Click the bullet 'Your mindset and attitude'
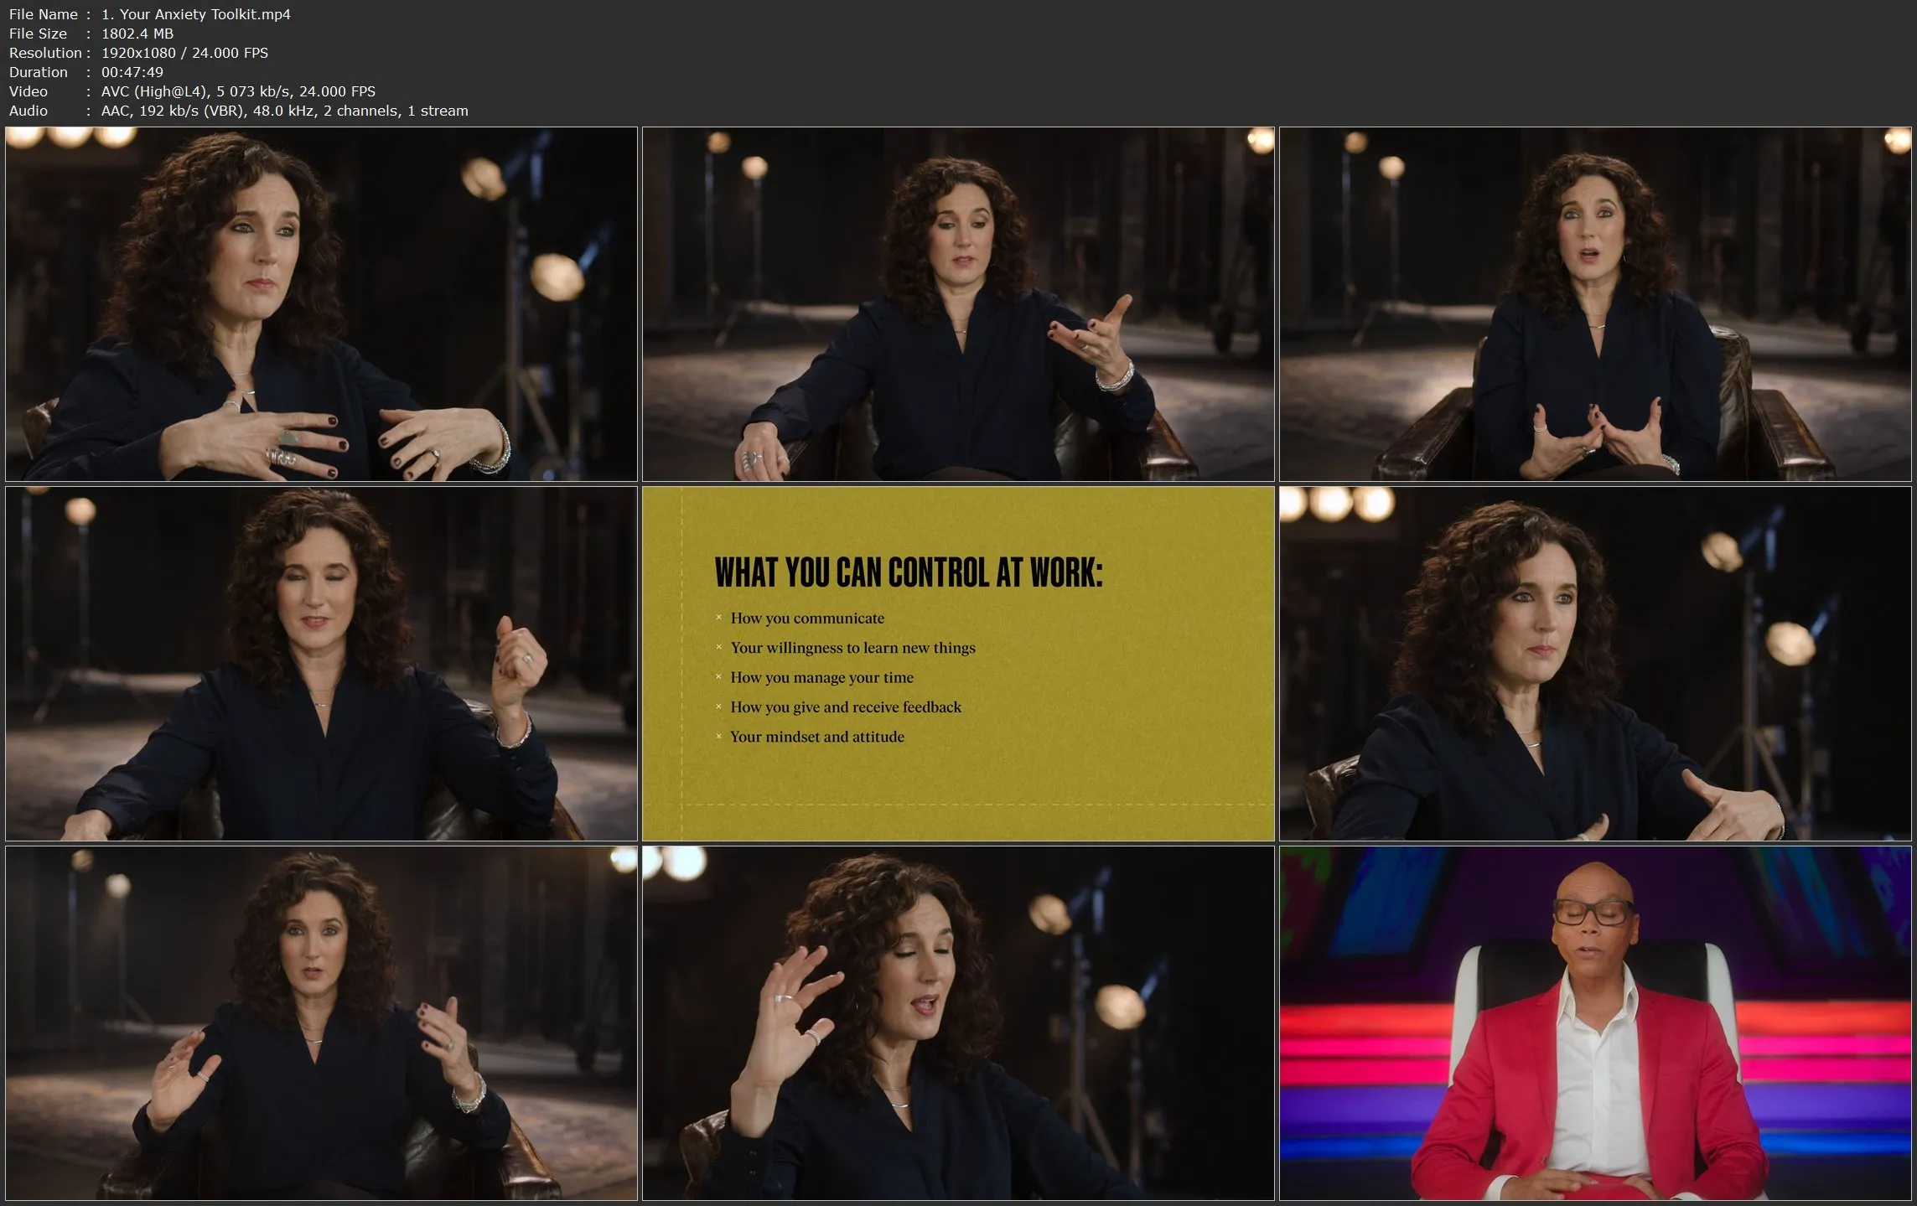This screenshot has width=1917, height=1206. click(817, 737)
